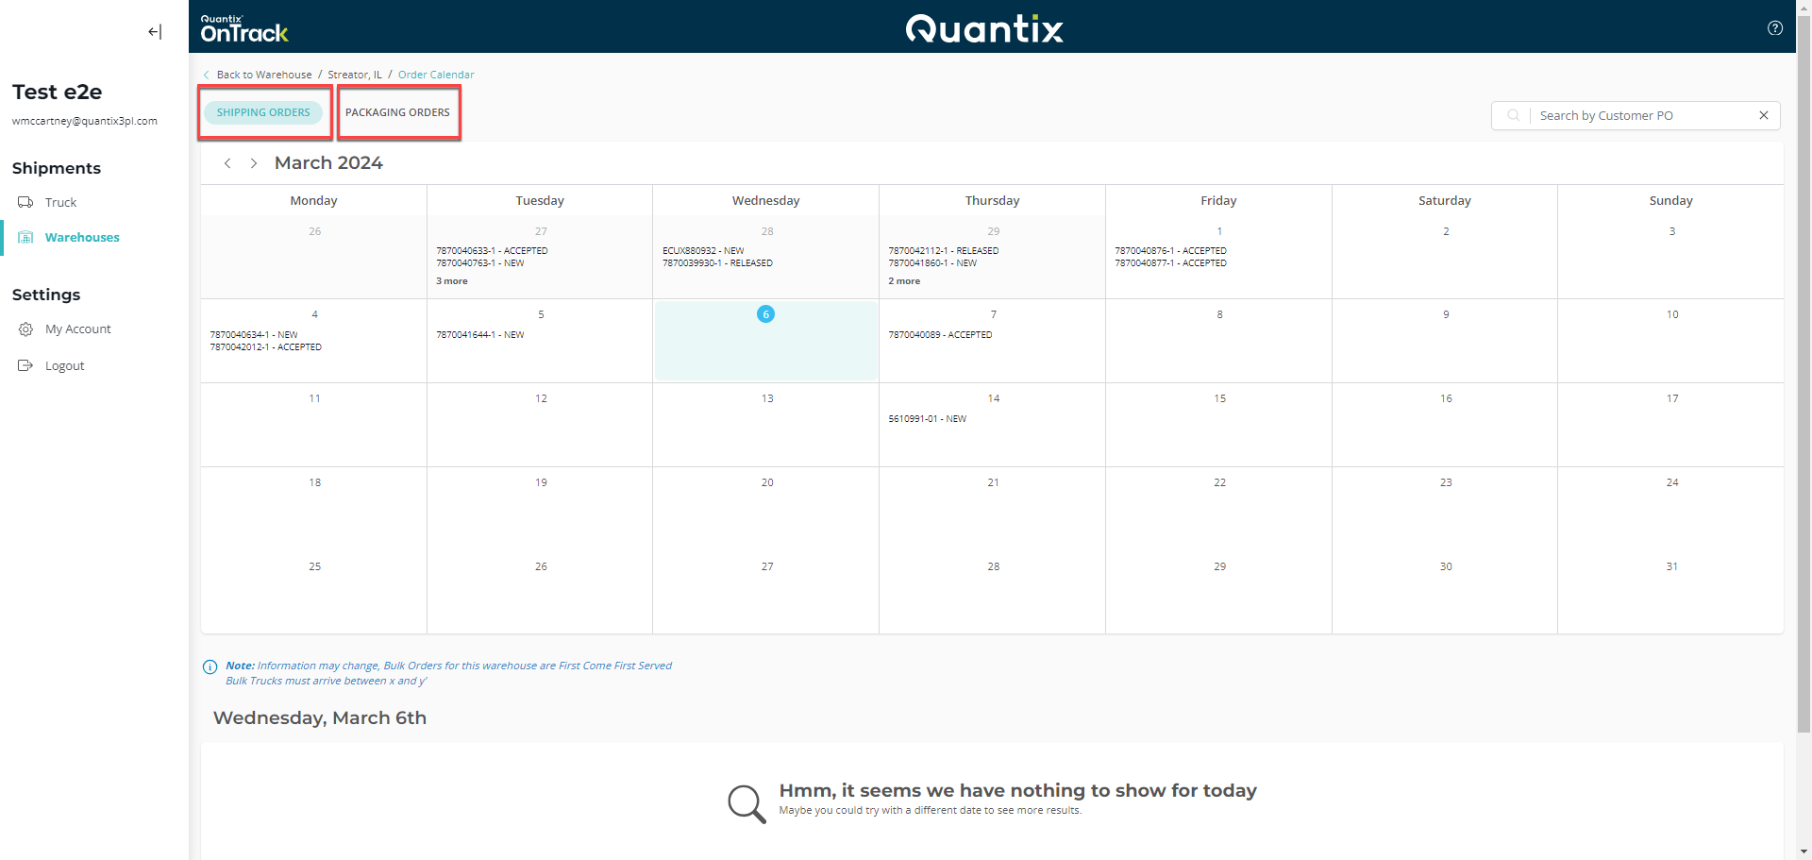Viewport: 1812px width, 860px height.
Task: Switch to PACKAGING ORDERS view
Action: coord(397,112)
